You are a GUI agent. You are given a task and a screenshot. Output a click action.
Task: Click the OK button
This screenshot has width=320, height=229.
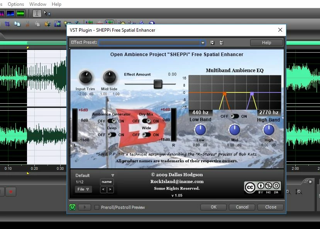[x=213, y=207]
